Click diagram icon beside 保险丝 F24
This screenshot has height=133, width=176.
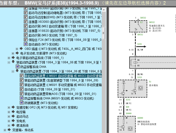pos(26,40)
